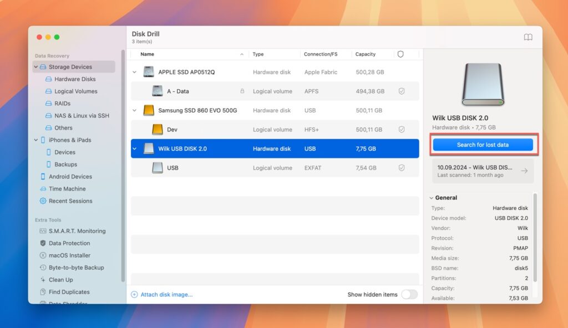Launch macOS Installer tool
Screen dimensions: 568x328
(69, 255)
